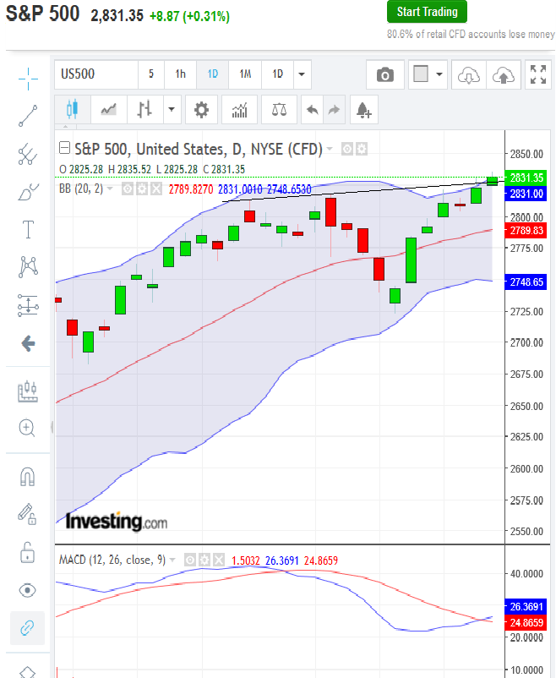Click the red 2789.83 axis label
556x678 pixels.
coord(526,231)
